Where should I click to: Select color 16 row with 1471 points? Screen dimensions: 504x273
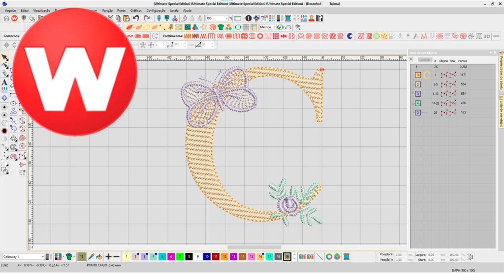pos(453,75)
